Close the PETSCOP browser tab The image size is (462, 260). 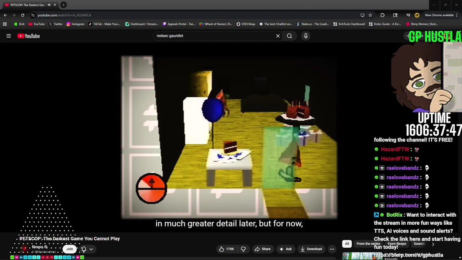tap(55, 5)
